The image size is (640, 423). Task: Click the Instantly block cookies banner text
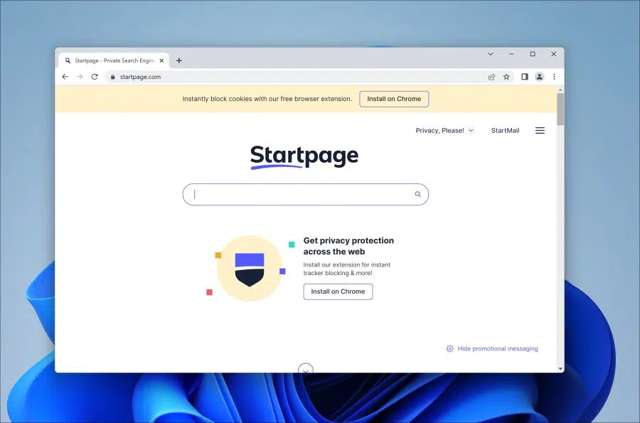click(267, 99)
